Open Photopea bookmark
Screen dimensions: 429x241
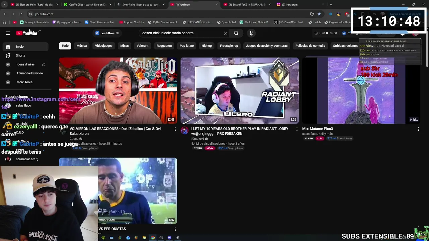(254, 22)
